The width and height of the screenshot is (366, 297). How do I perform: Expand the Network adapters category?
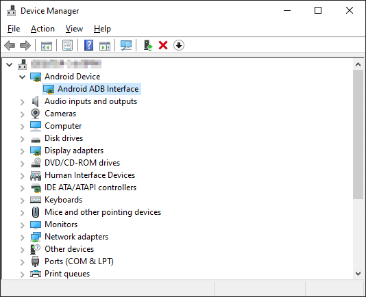[x=22, y=237]
